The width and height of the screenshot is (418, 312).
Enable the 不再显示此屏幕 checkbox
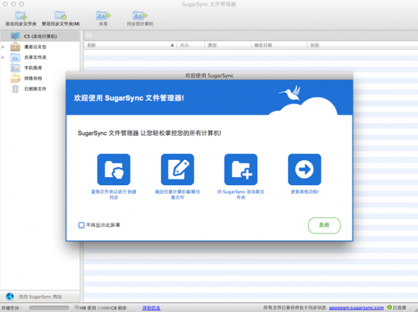[x=81, y=224]
